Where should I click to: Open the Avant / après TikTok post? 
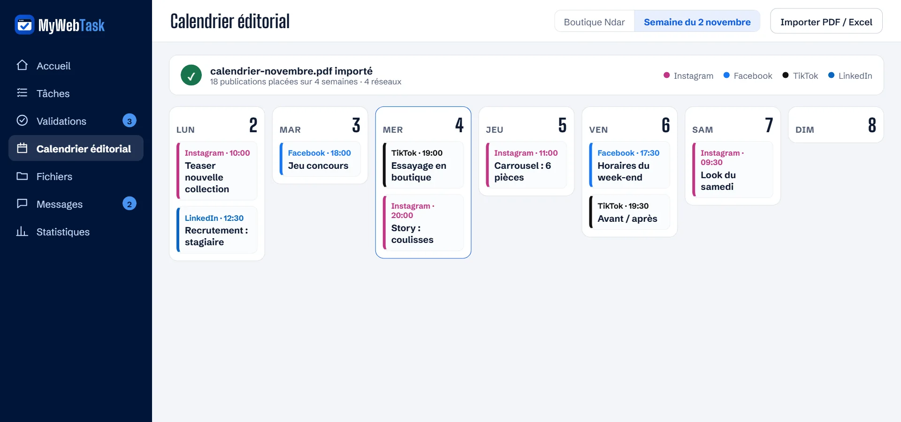(630, 212)
